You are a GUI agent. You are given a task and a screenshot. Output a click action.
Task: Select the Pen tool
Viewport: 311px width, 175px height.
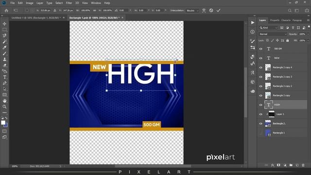pos(4,83)
